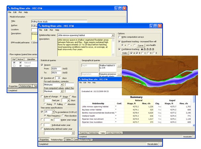Open the feet per time unit dropdown

68,100
